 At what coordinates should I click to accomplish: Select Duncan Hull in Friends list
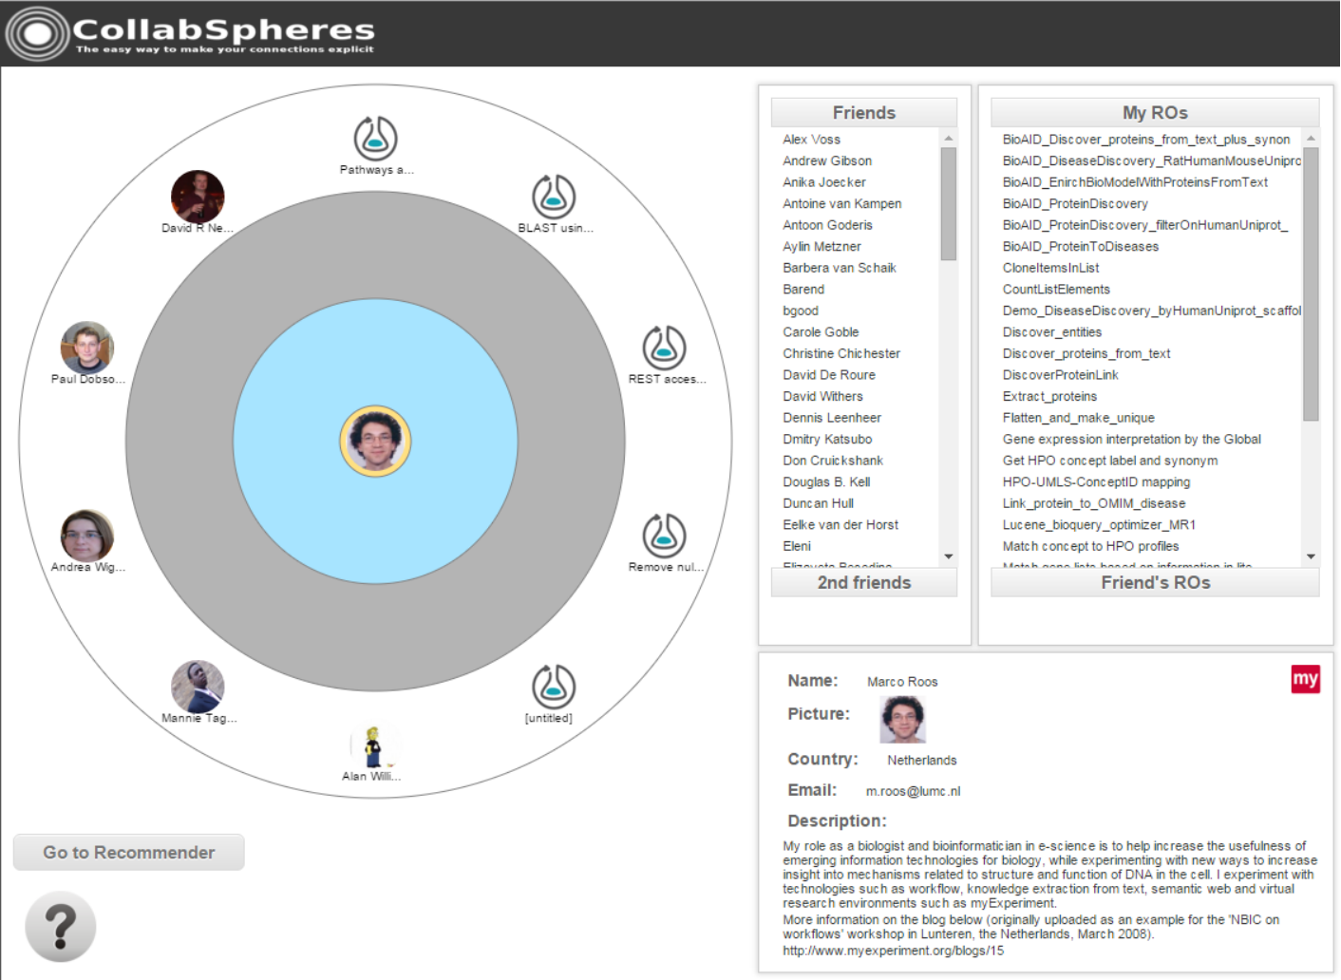click(x=818, y=503)
